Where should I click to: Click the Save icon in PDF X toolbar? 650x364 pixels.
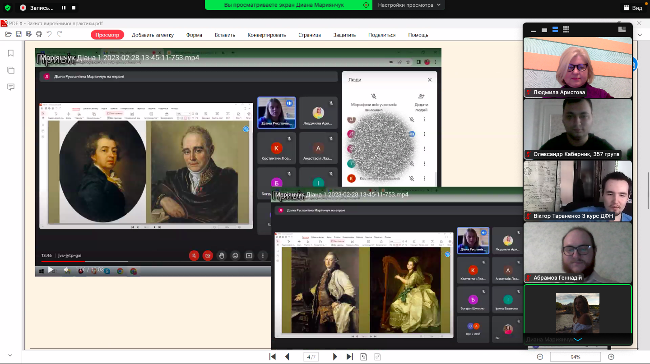19,34
